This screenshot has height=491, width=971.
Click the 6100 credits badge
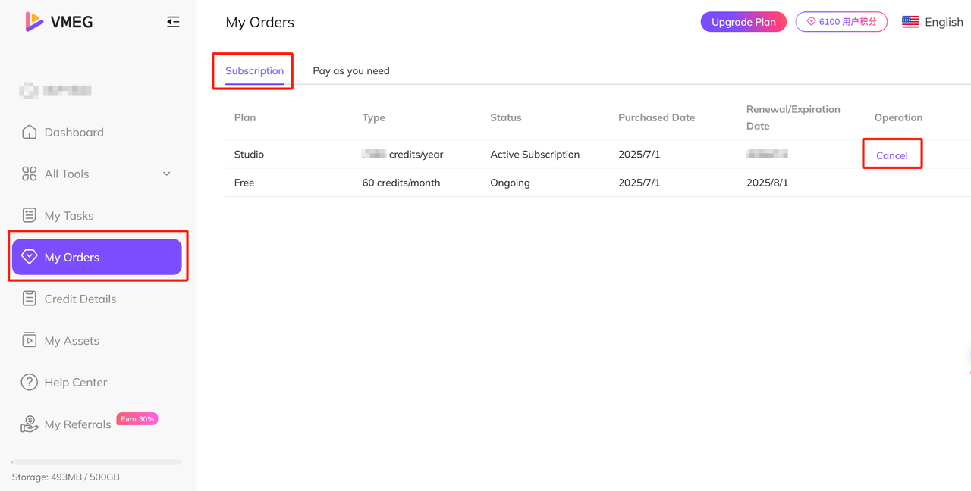(x=841, y=22)
